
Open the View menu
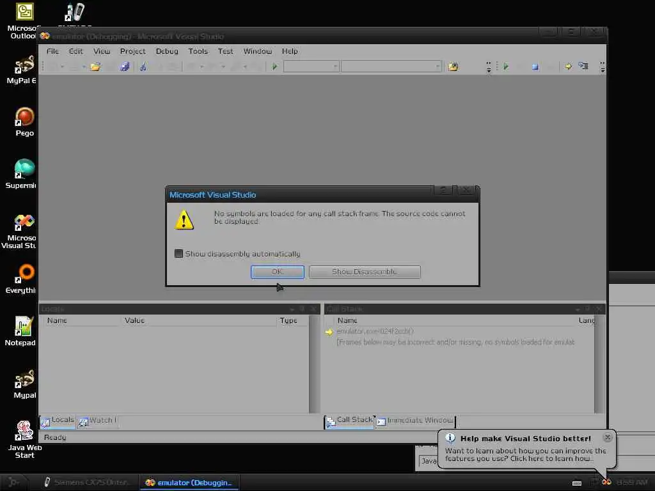pyautogui.click(x=102, y=51)
